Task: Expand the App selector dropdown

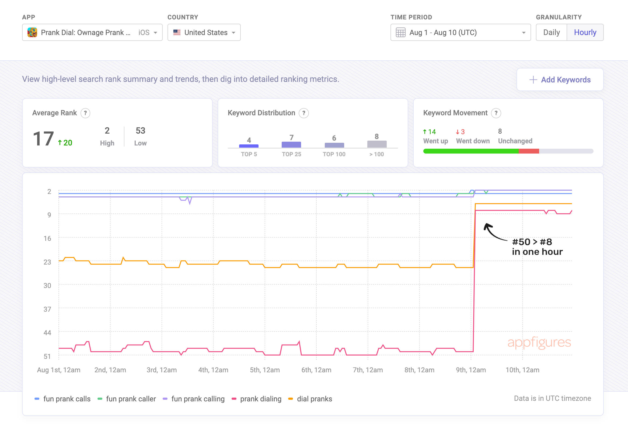Action: tap(155, 33)
